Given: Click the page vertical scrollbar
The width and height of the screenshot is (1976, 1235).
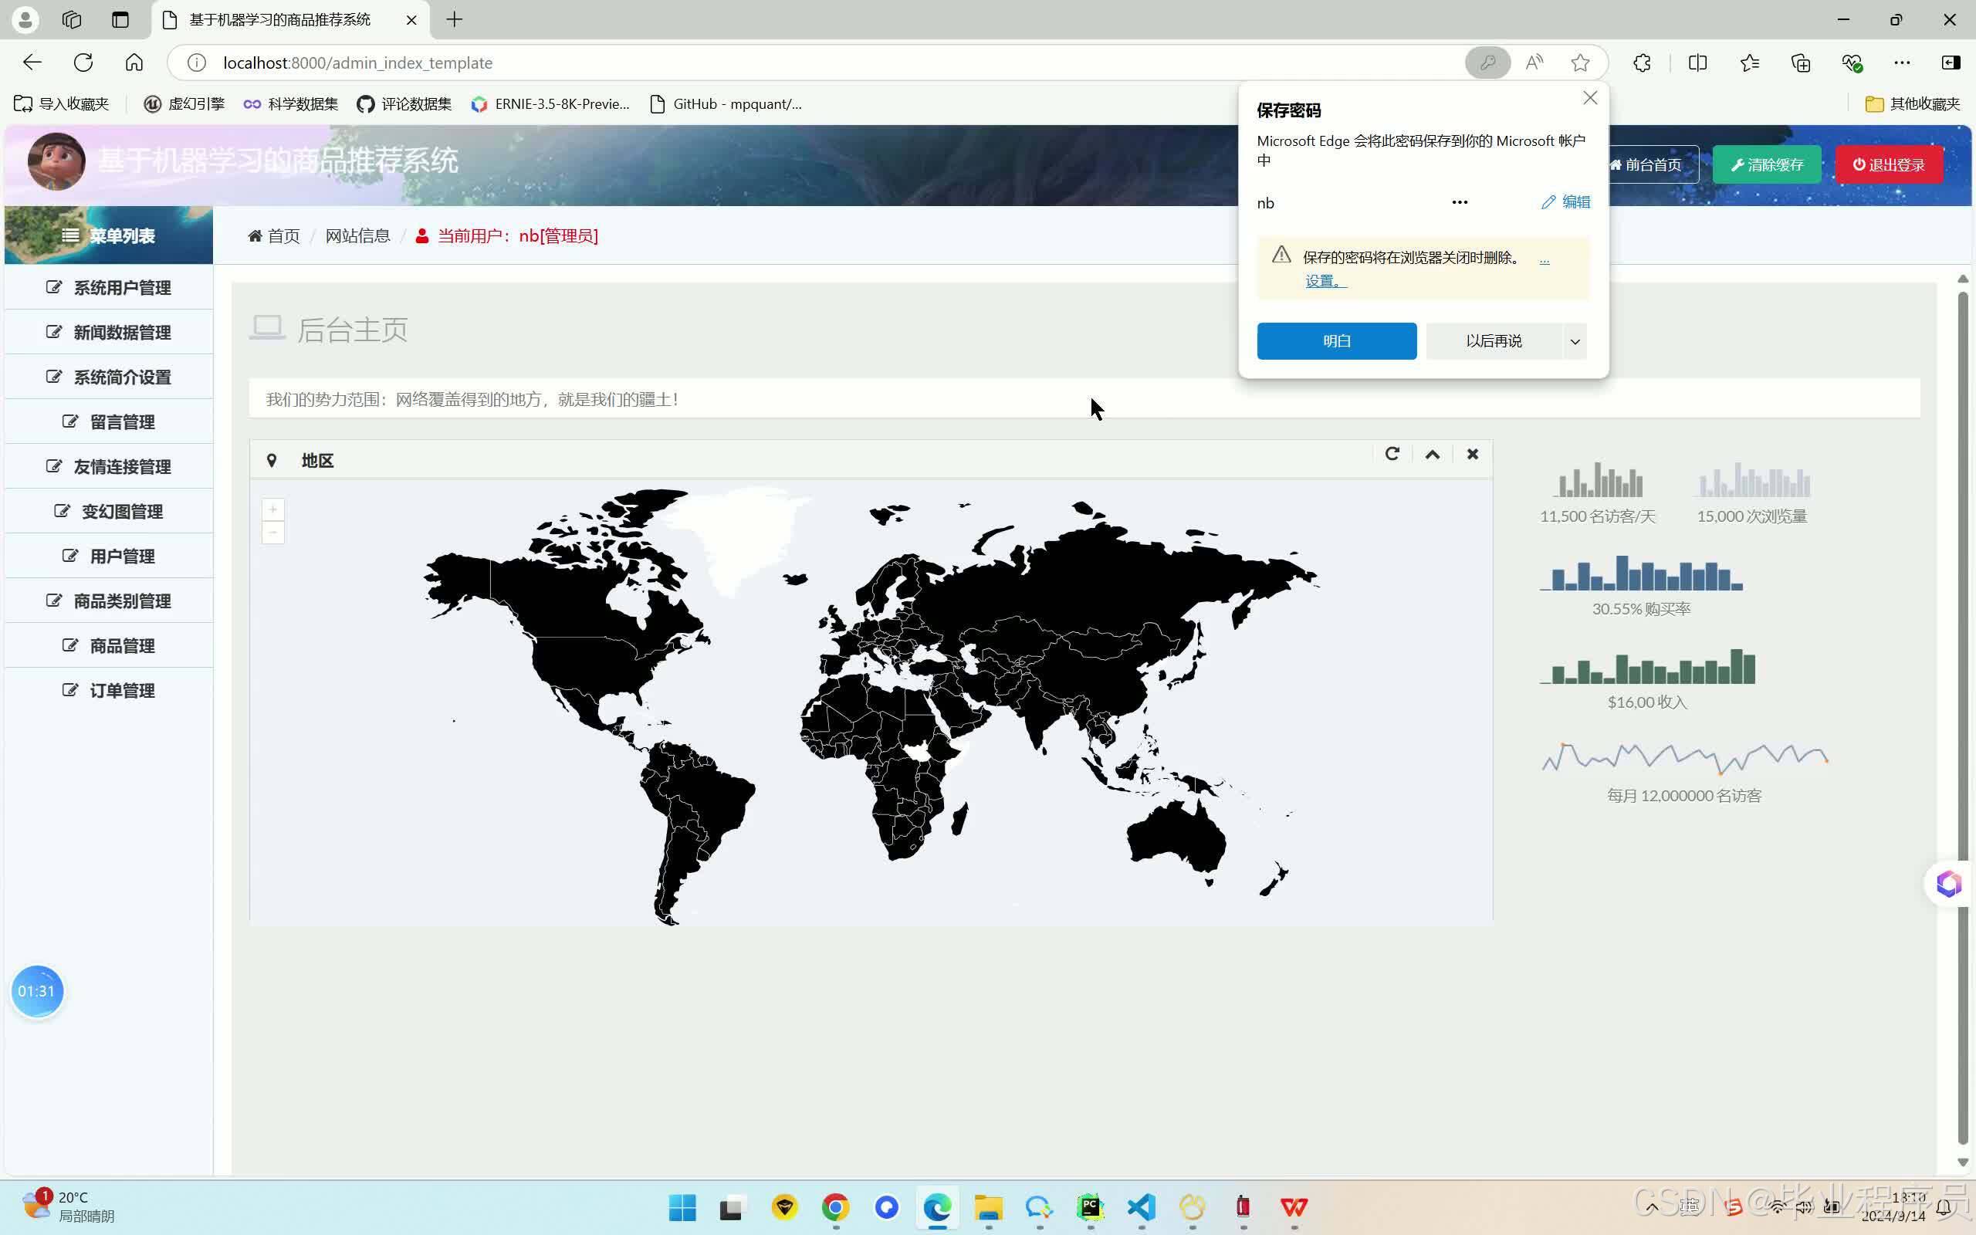Looking at the screenshot, I should 1963,719.
